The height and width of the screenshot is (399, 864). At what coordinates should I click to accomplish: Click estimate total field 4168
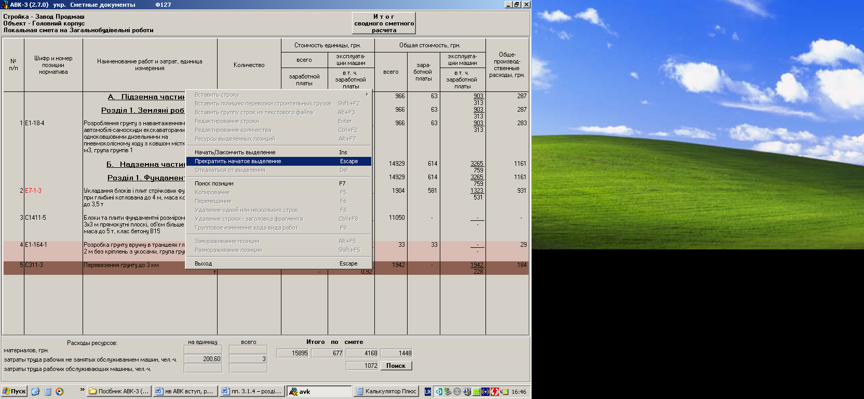[x=362, y=353]
